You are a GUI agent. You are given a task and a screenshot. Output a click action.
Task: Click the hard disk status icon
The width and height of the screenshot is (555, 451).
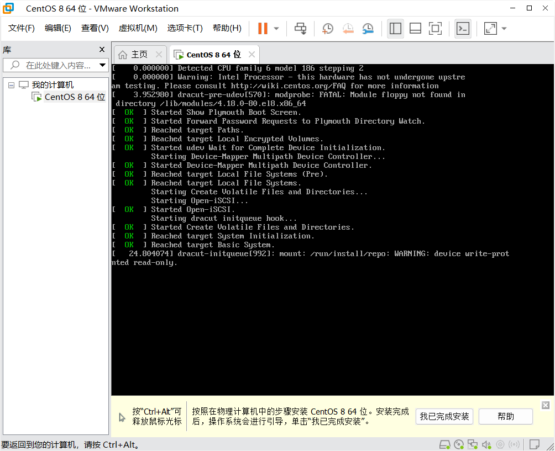[444, 444]
